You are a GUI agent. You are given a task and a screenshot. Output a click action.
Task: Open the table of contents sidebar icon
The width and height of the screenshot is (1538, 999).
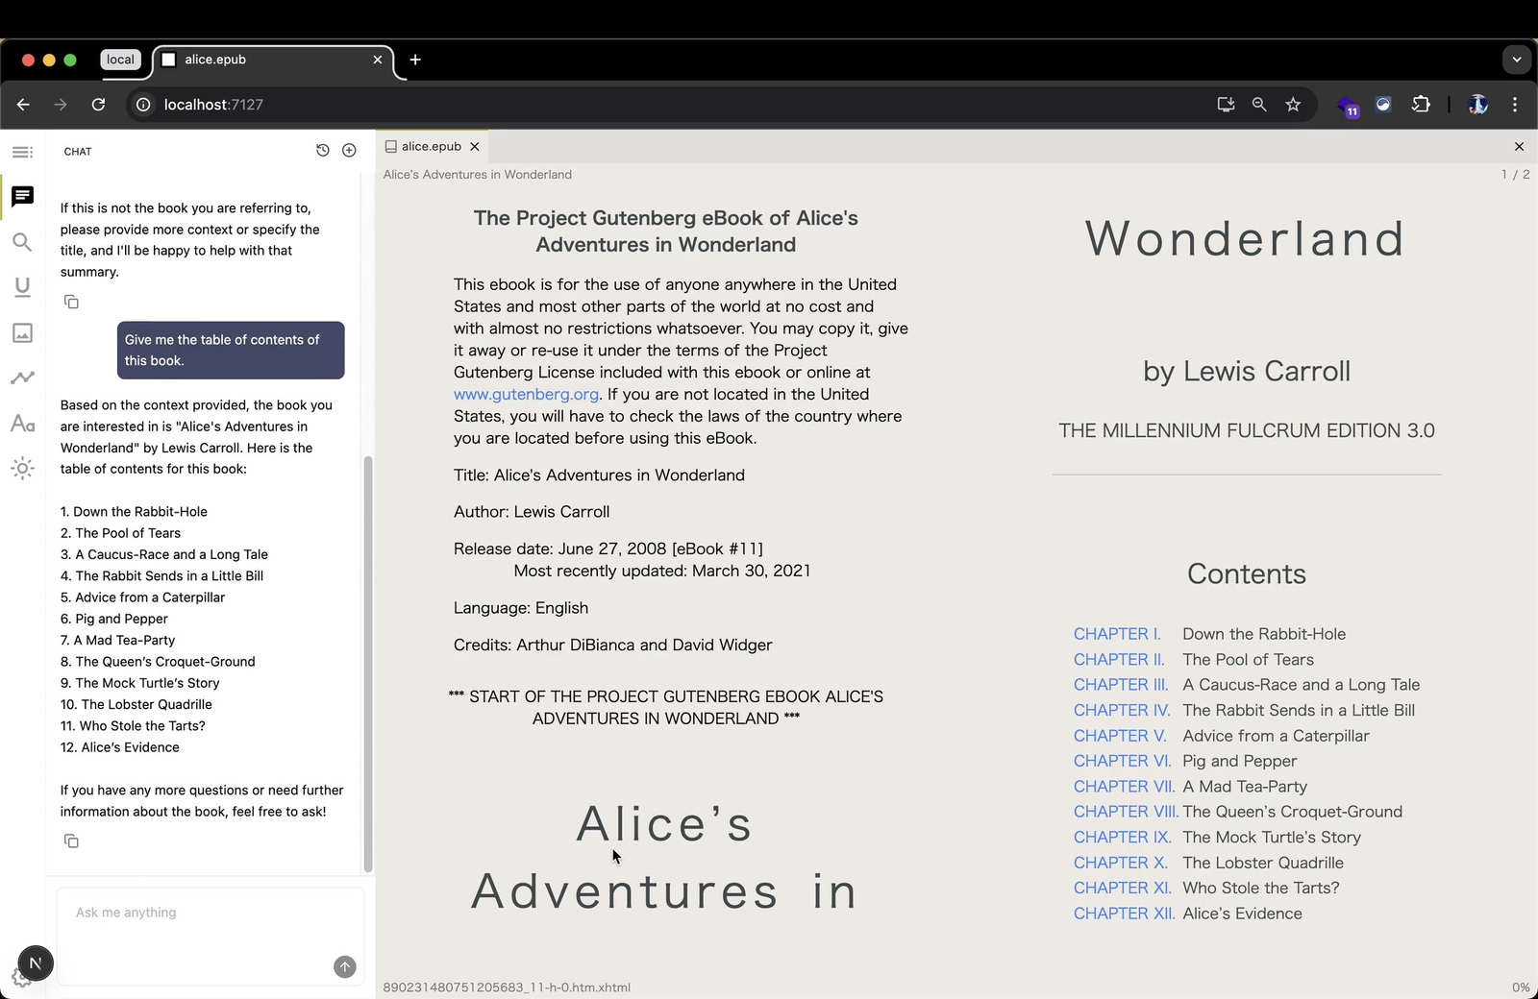point(22,152)
